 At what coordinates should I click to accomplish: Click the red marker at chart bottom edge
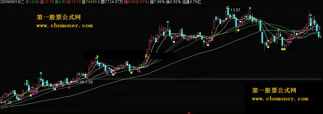pyautogui.click(x=189, y=113)
